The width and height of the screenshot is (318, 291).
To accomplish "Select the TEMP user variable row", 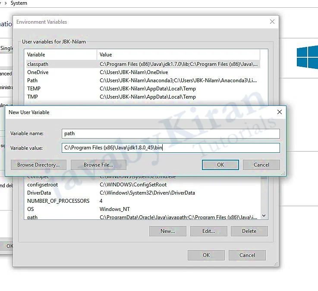I will point(143,88).
